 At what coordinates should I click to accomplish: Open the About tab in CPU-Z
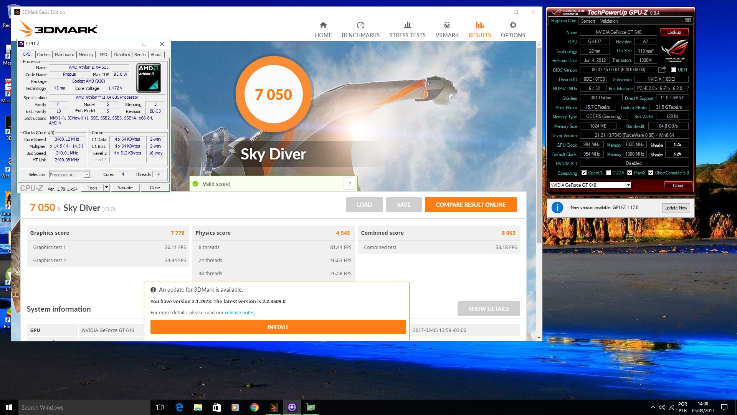pos(156,55)
